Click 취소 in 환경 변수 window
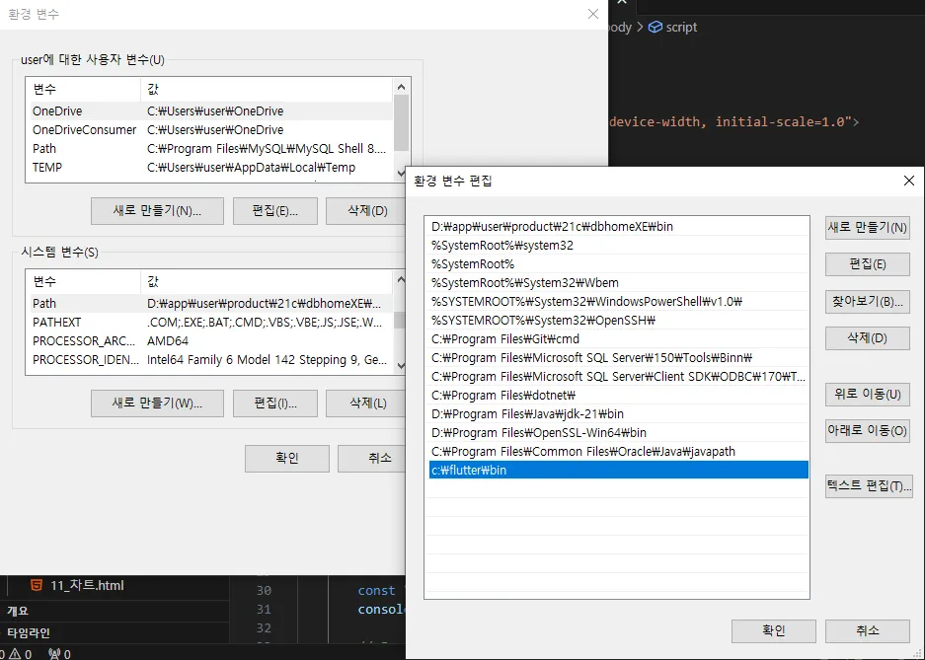 click(371, 459)
